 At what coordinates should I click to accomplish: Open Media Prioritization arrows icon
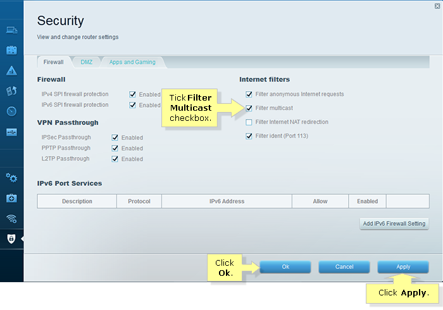[x=11, y=91]
